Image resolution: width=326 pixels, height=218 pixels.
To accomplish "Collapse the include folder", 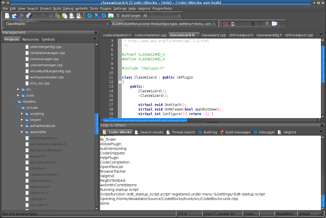I will click(x=18, y=107).
